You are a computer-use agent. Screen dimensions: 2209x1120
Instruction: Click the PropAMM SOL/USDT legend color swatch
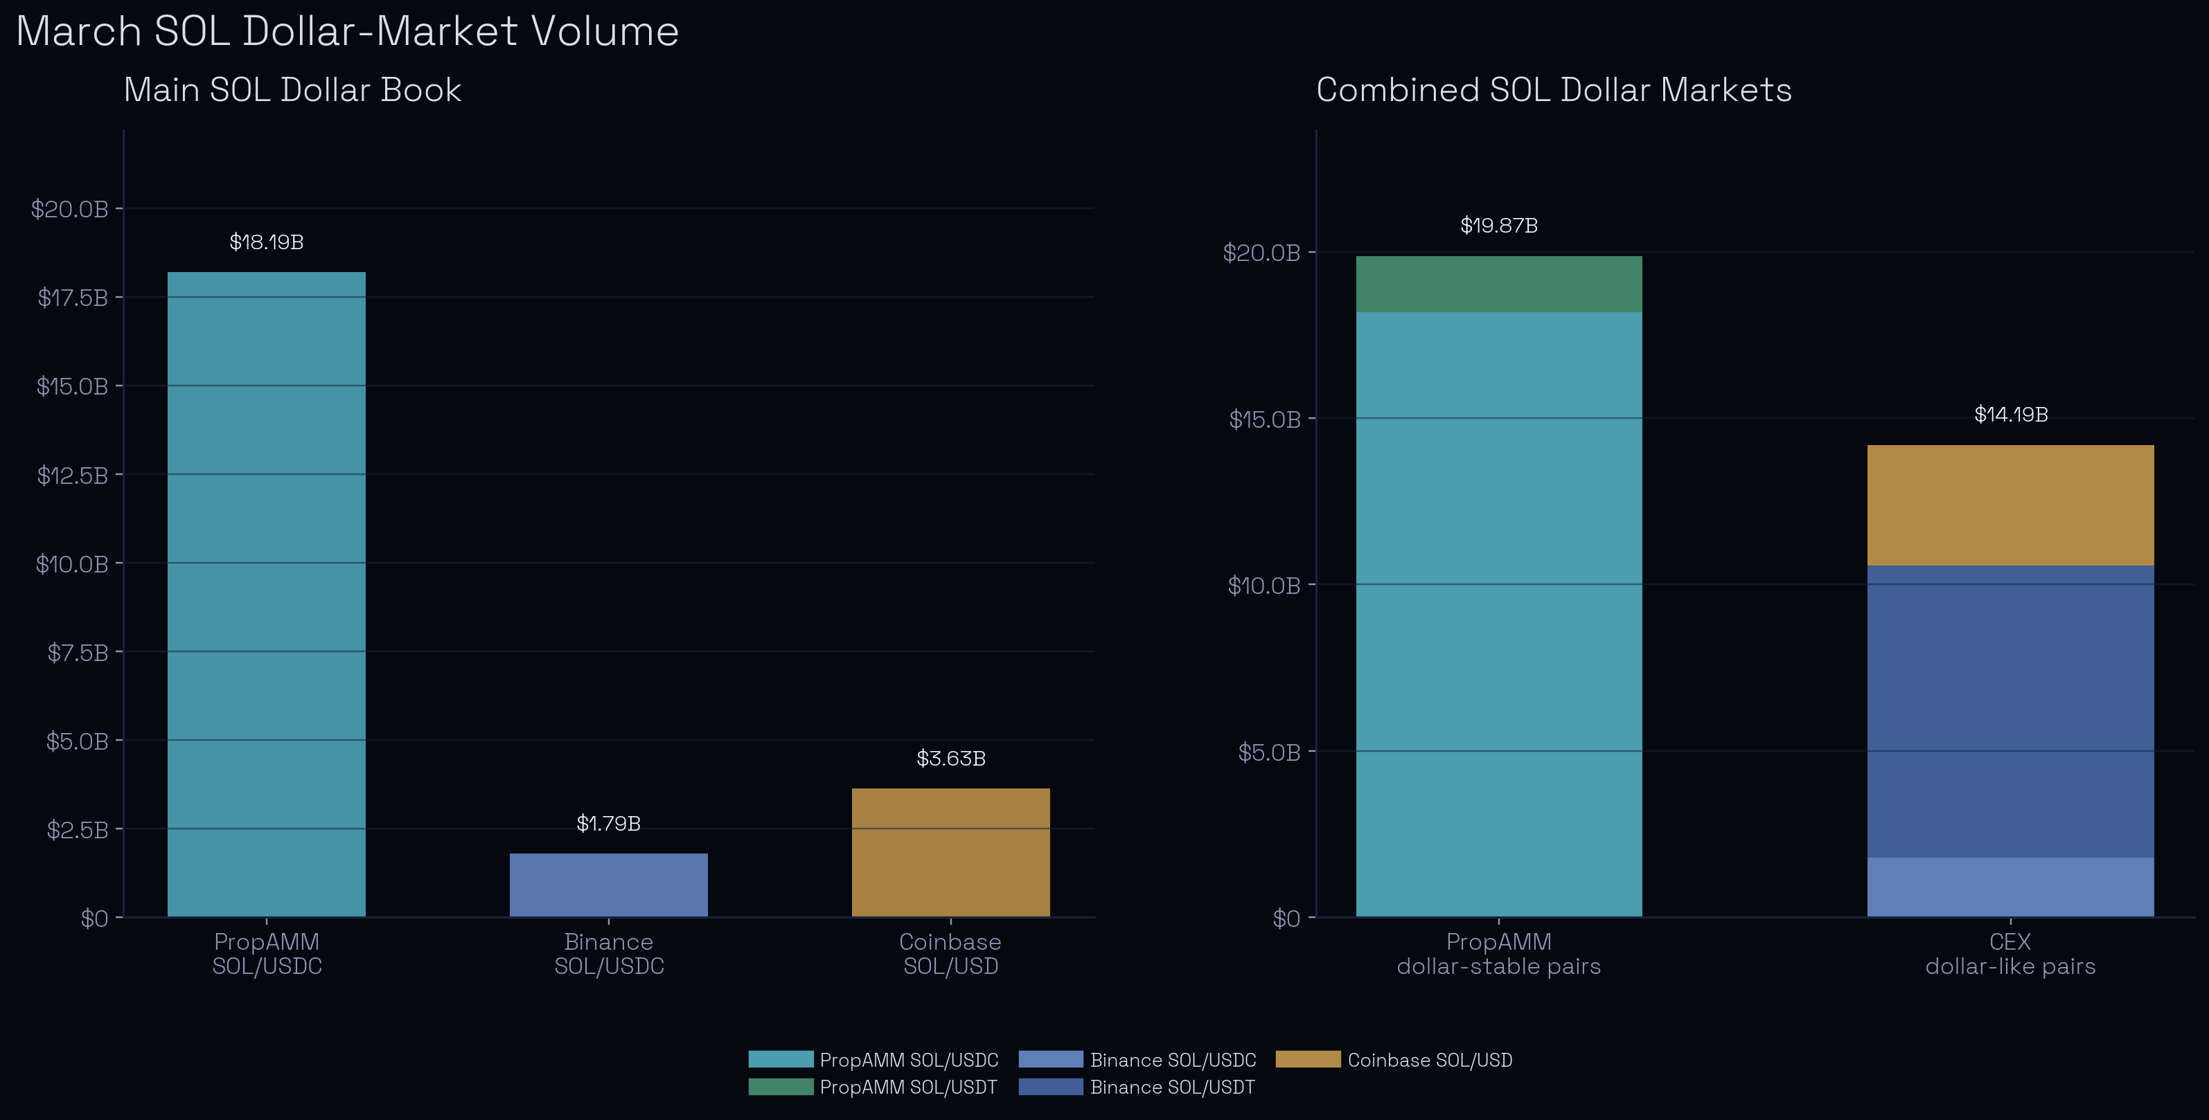coord(781,1087)
